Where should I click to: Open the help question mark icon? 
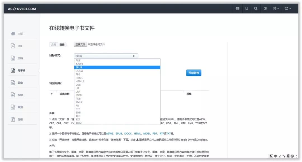pos(265,8)
